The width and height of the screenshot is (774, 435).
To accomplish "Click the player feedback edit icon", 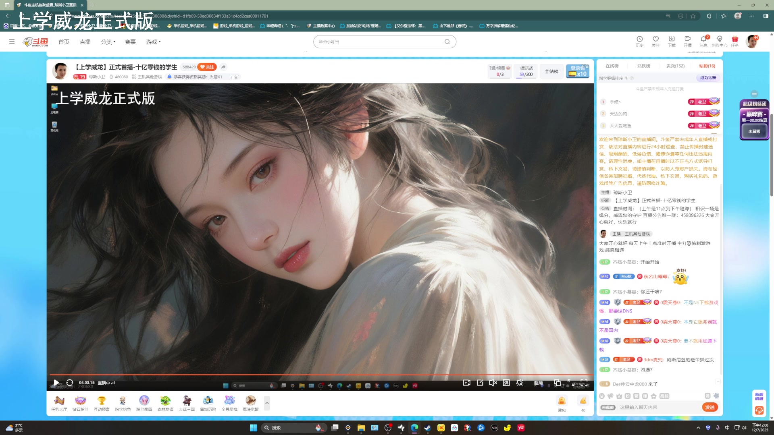I will click(480, 383).
